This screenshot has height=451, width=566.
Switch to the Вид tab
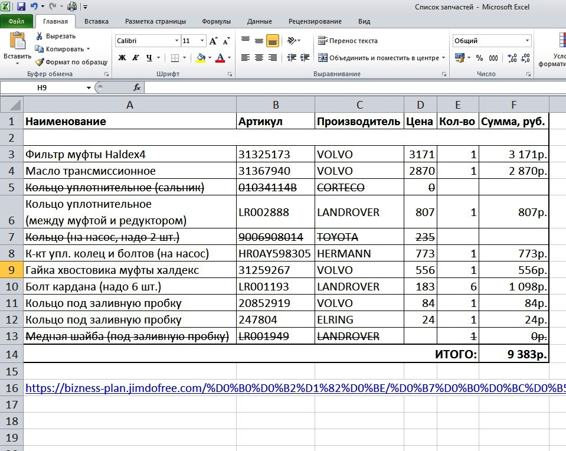coord(364,21)
